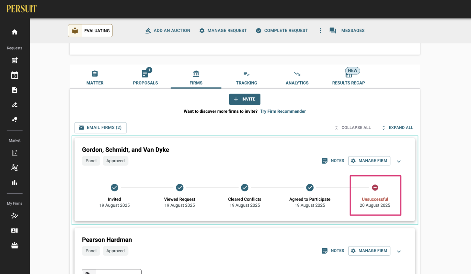Click the 20 August 2025 date
This screenshot has height=274, width=471.
click(375, 205)
